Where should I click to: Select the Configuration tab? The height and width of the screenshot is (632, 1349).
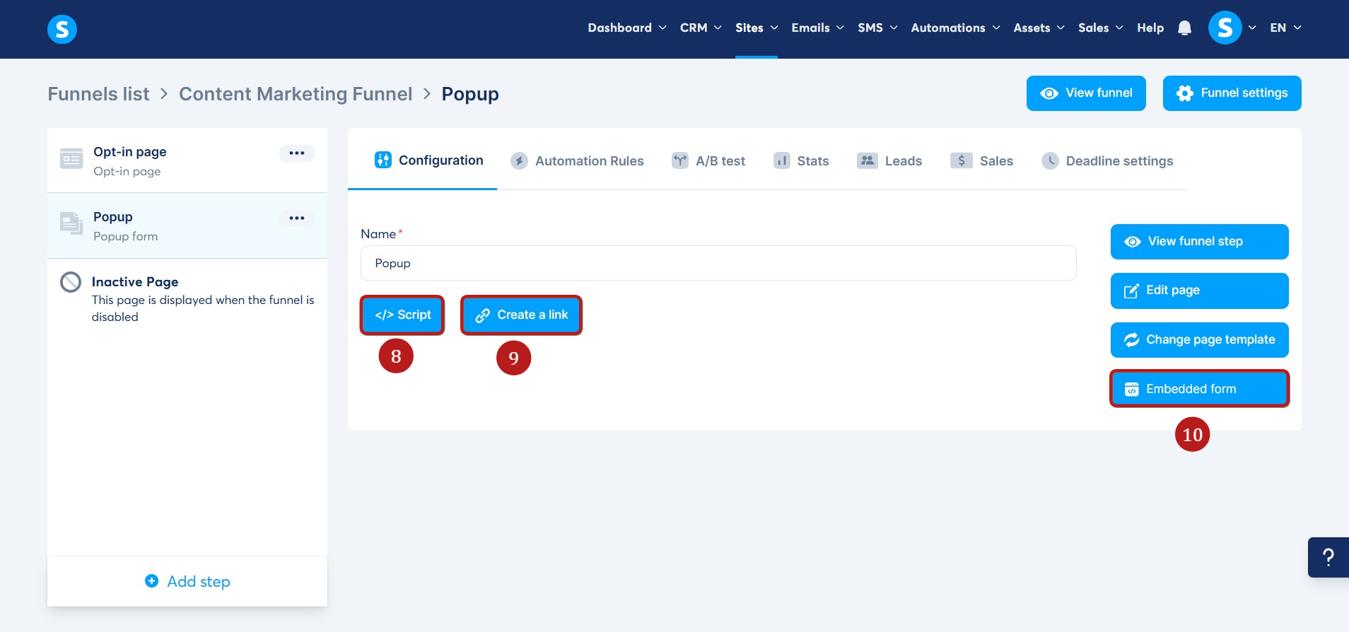(429, 160)
